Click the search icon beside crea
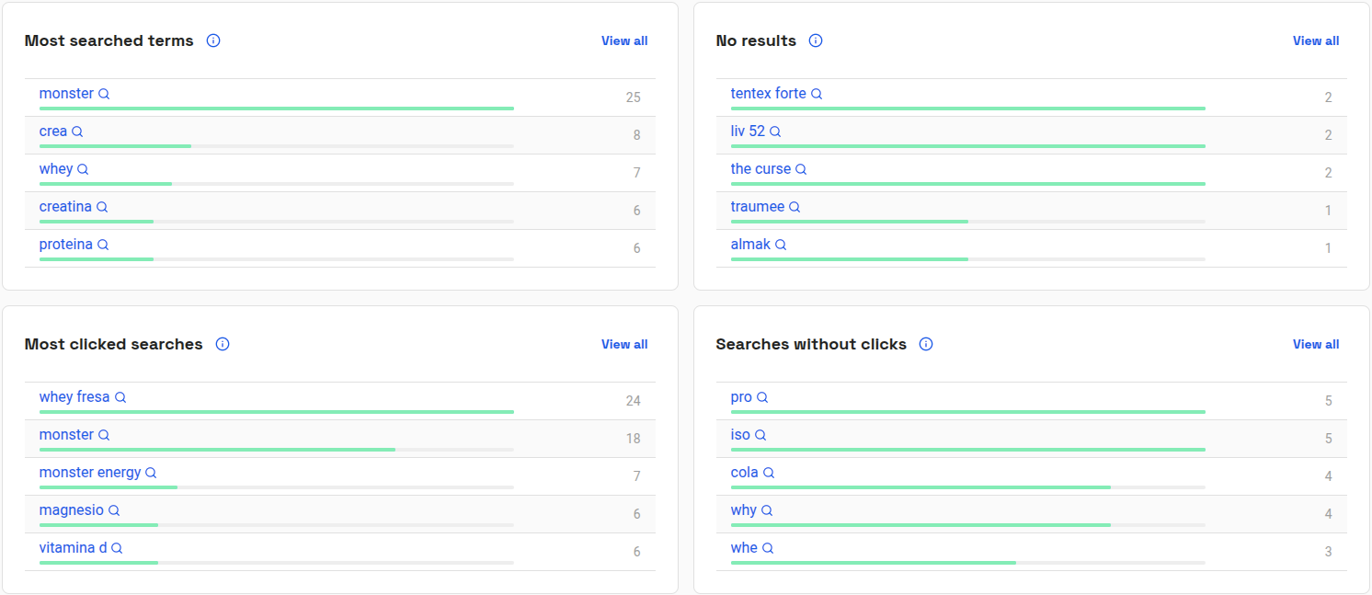The image size is (1372, 595). click(77, 132)
